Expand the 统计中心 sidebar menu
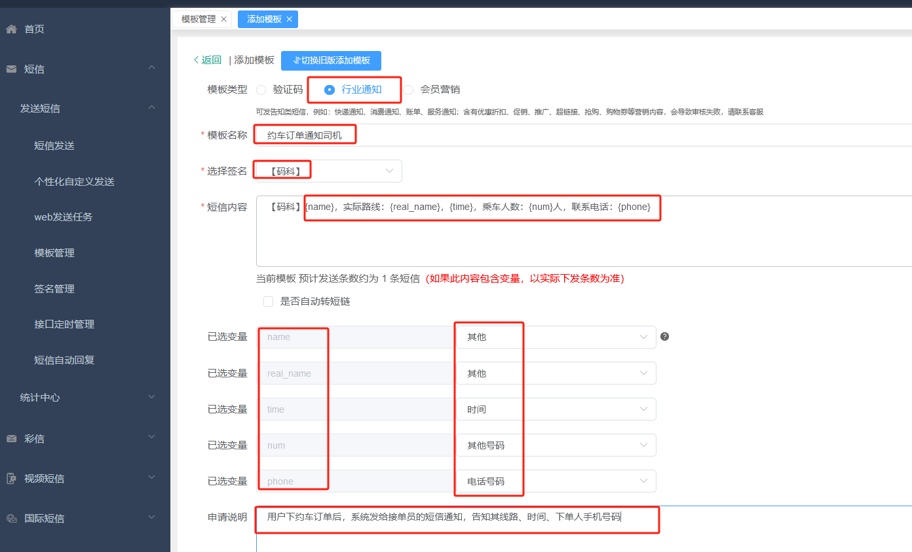The image size is (912, 552). (152, 396)
